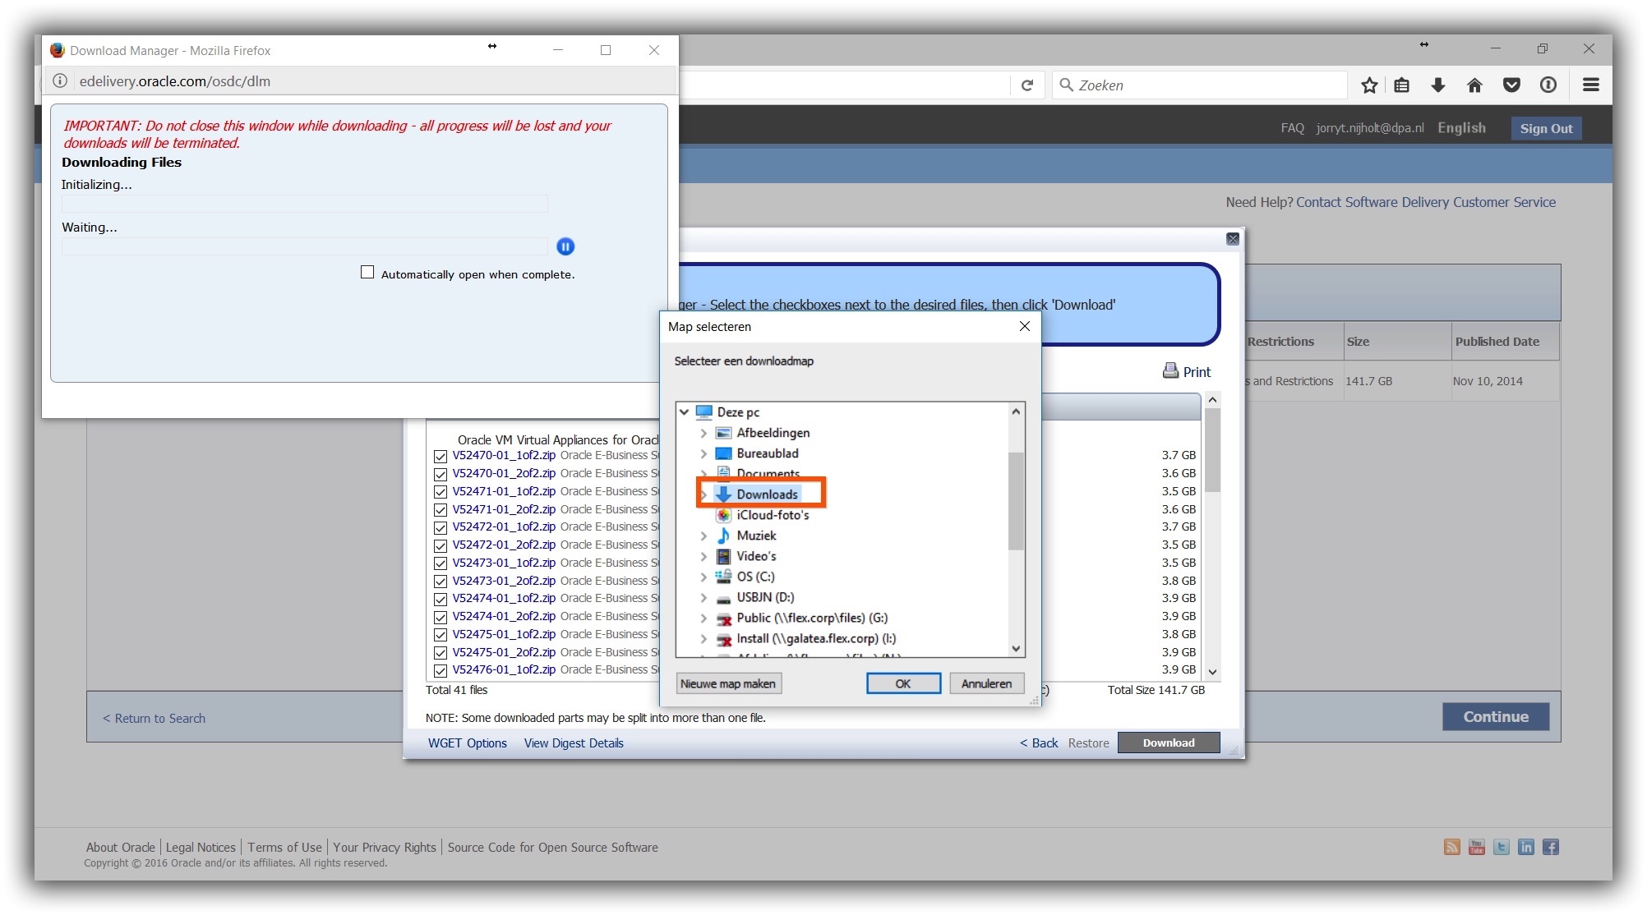This screenshot has height=915, width=1647.
Task: Select Public (G:) network drive
Action: click(811, 618)
